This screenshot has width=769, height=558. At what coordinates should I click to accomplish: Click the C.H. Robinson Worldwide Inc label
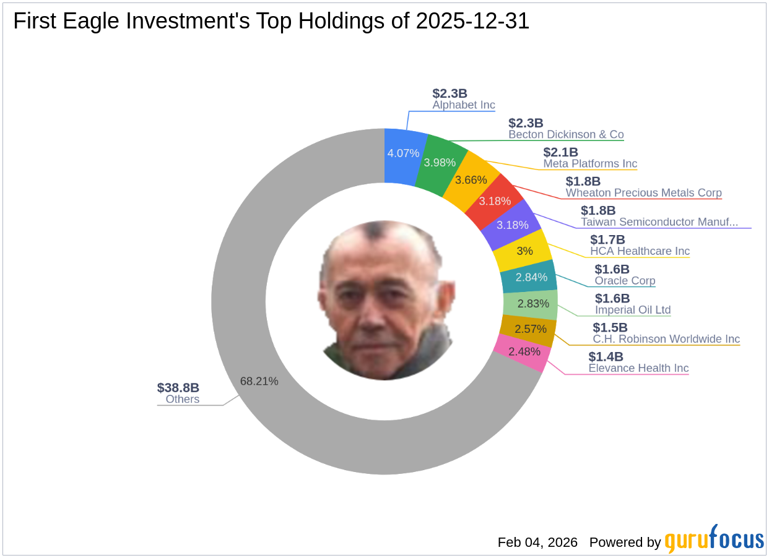tap(666, 339)
